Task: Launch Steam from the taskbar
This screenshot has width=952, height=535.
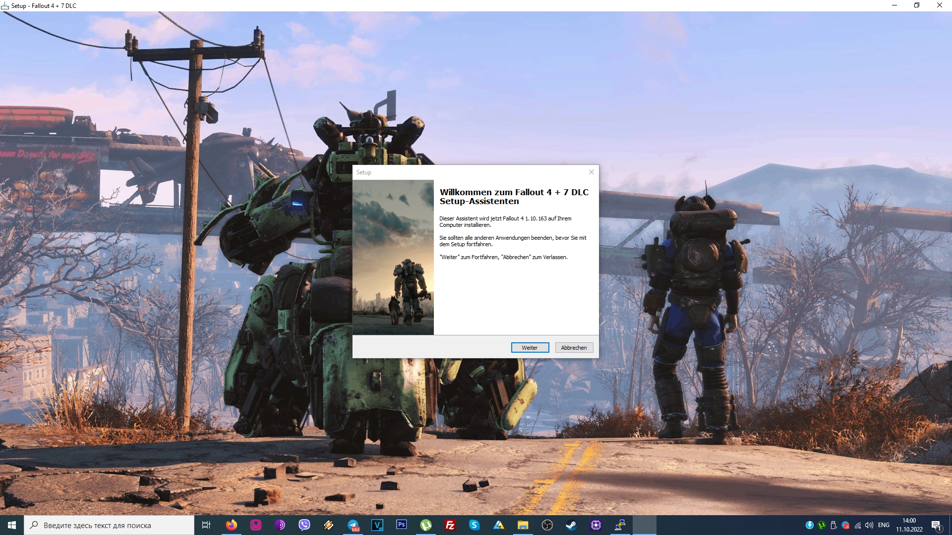Action: click(x=572, y=525)
